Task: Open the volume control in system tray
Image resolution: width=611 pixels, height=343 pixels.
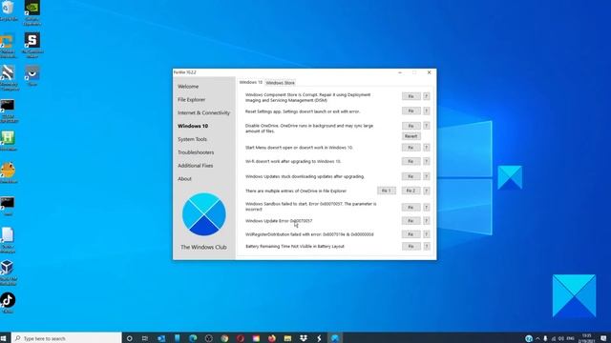Action: click(x=561, y=338)
